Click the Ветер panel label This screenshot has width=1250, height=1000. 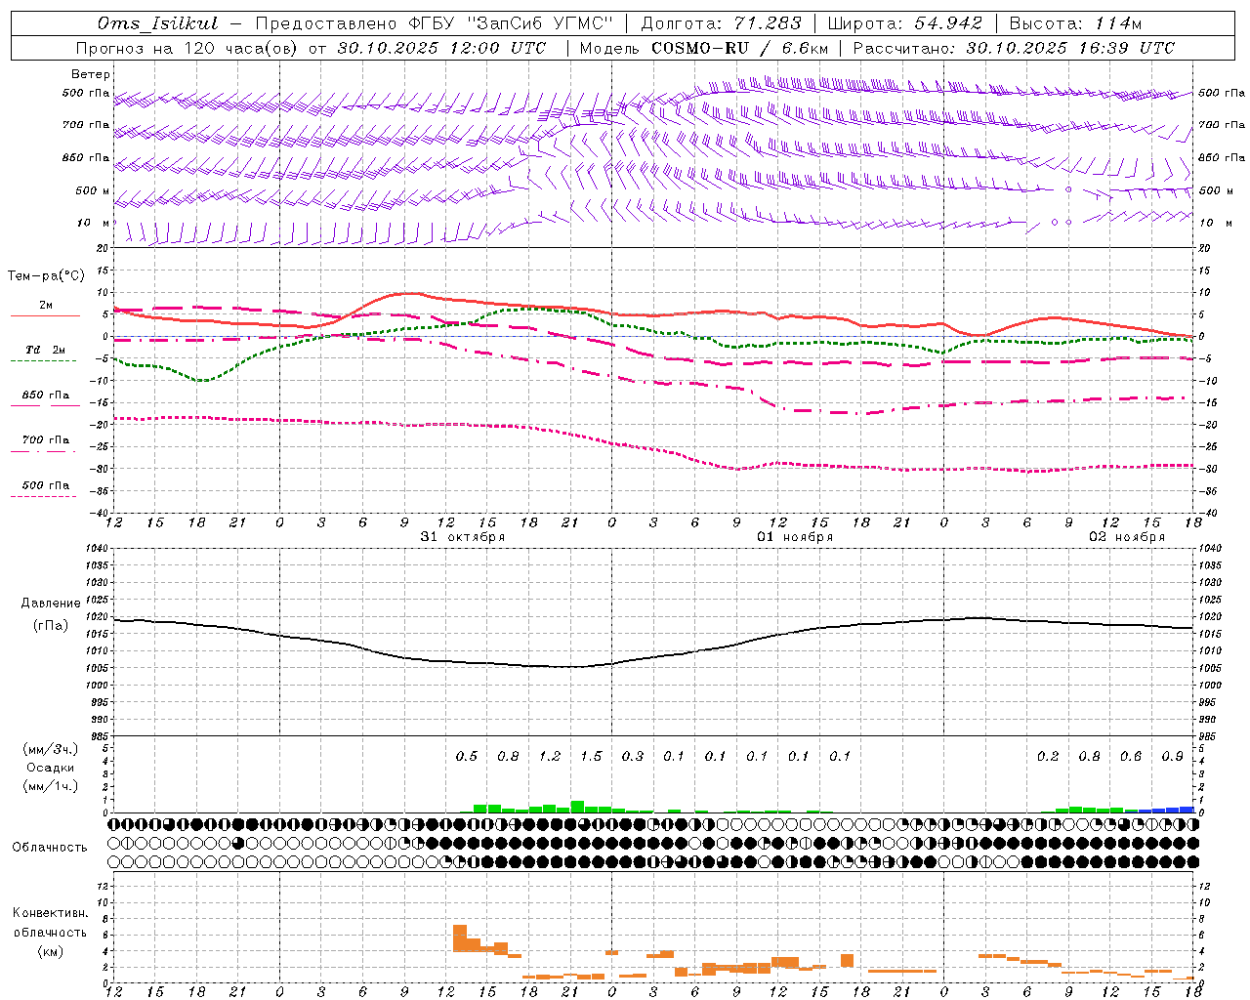(91, 74)
